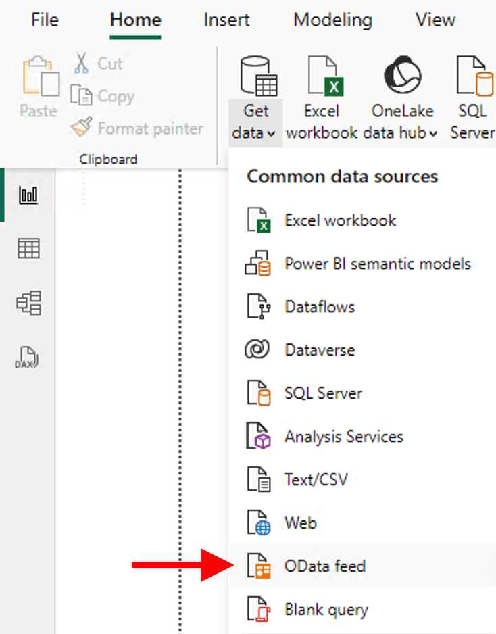Expand the OneLake data hub dropdown
Screen dimensions: 496x634
pos(433,133)
